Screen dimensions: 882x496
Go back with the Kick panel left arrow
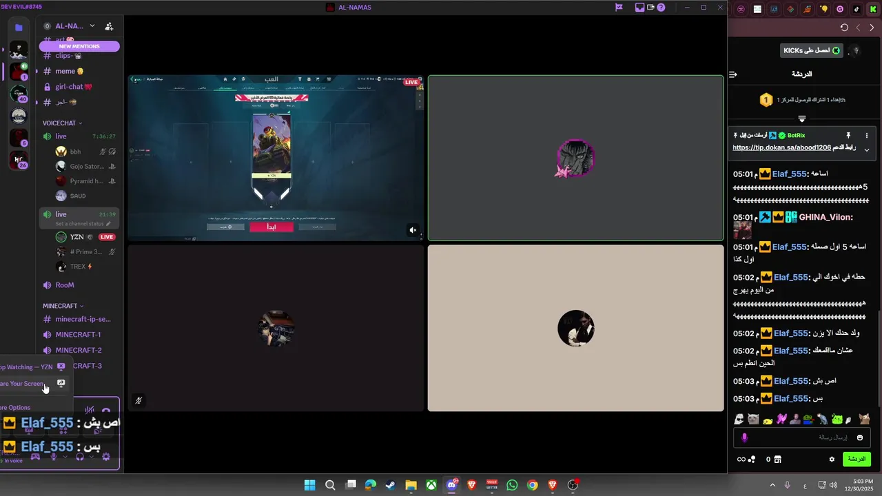pyautogui.click(x=858, y=28)
